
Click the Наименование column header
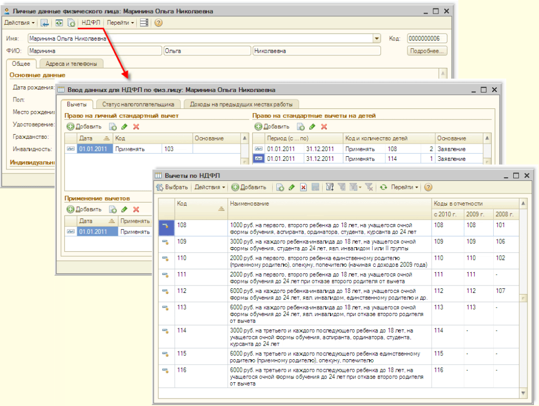coord(330,209)
